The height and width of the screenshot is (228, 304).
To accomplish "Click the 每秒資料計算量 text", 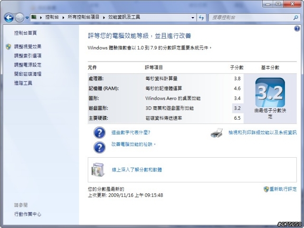I will [161, 78].
